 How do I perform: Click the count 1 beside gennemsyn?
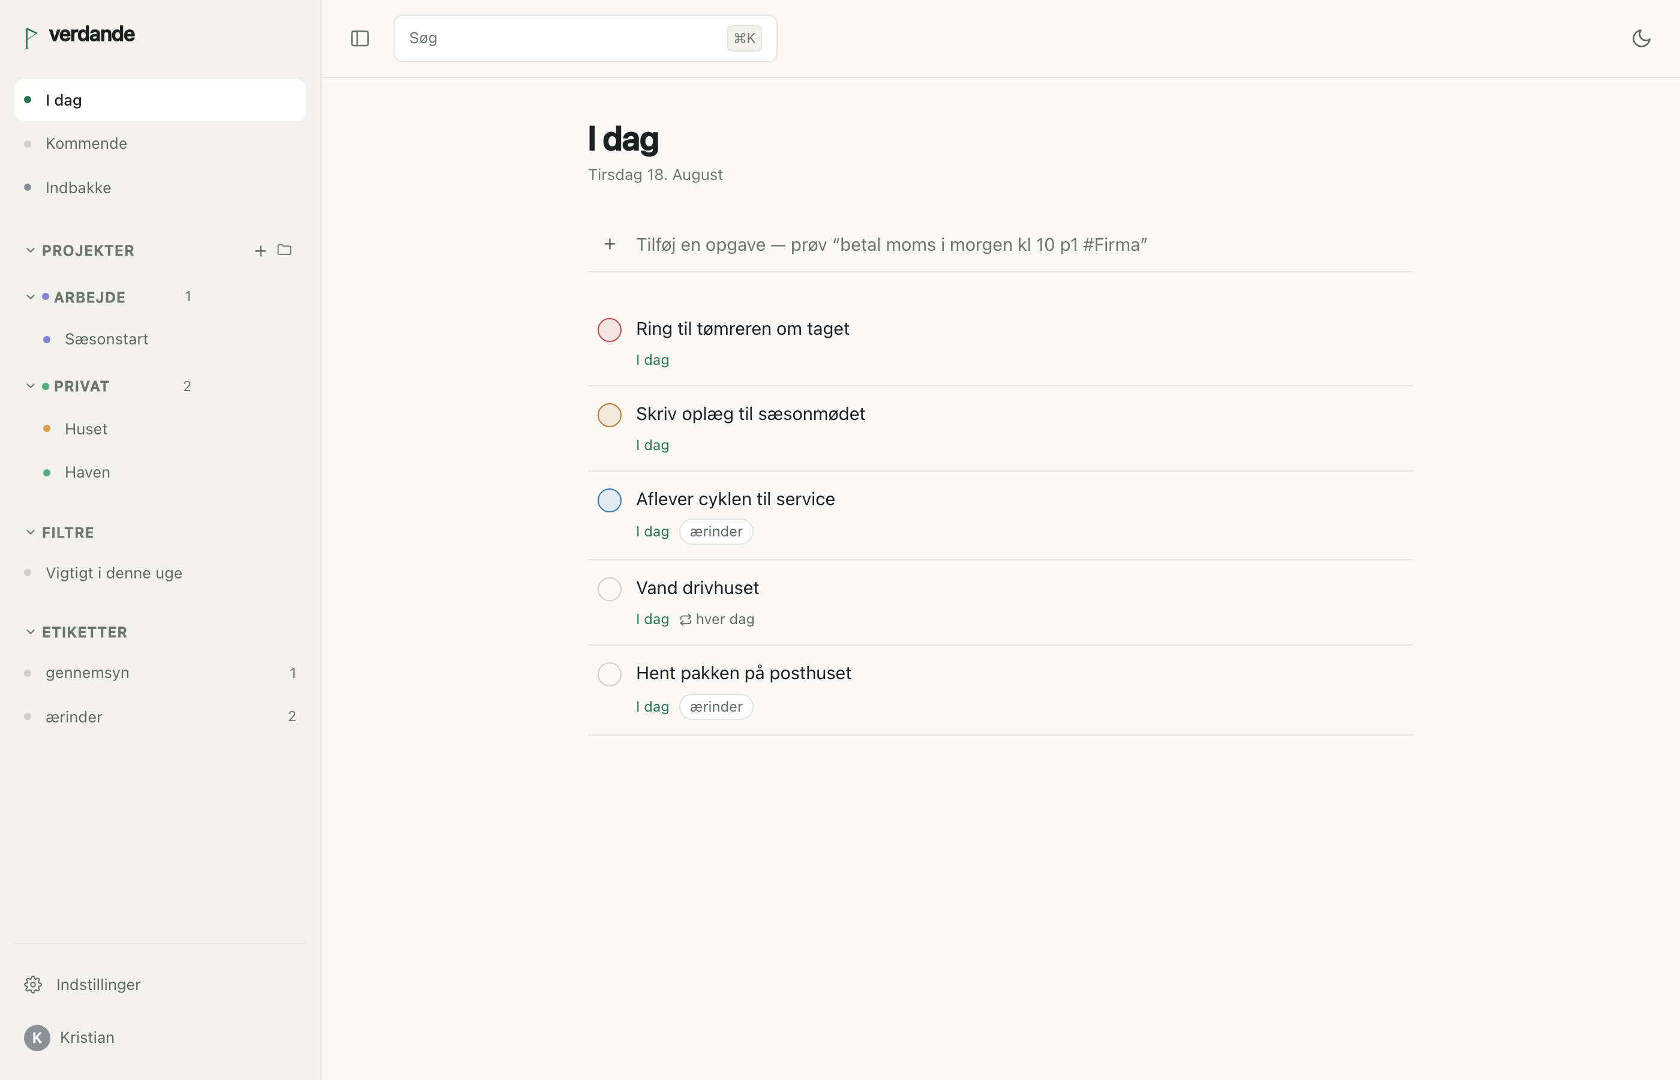pos(292,673)
